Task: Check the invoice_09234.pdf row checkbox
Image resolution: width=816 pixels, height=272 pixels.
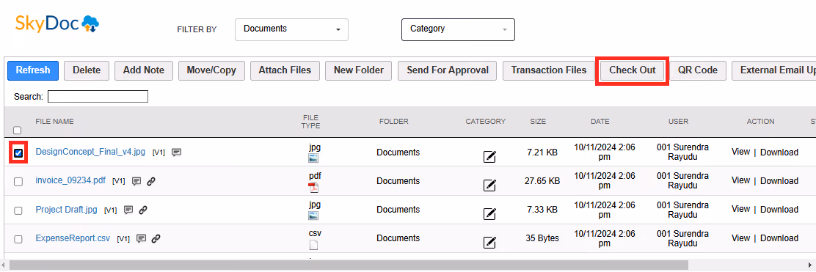Action: click(18, 182)
